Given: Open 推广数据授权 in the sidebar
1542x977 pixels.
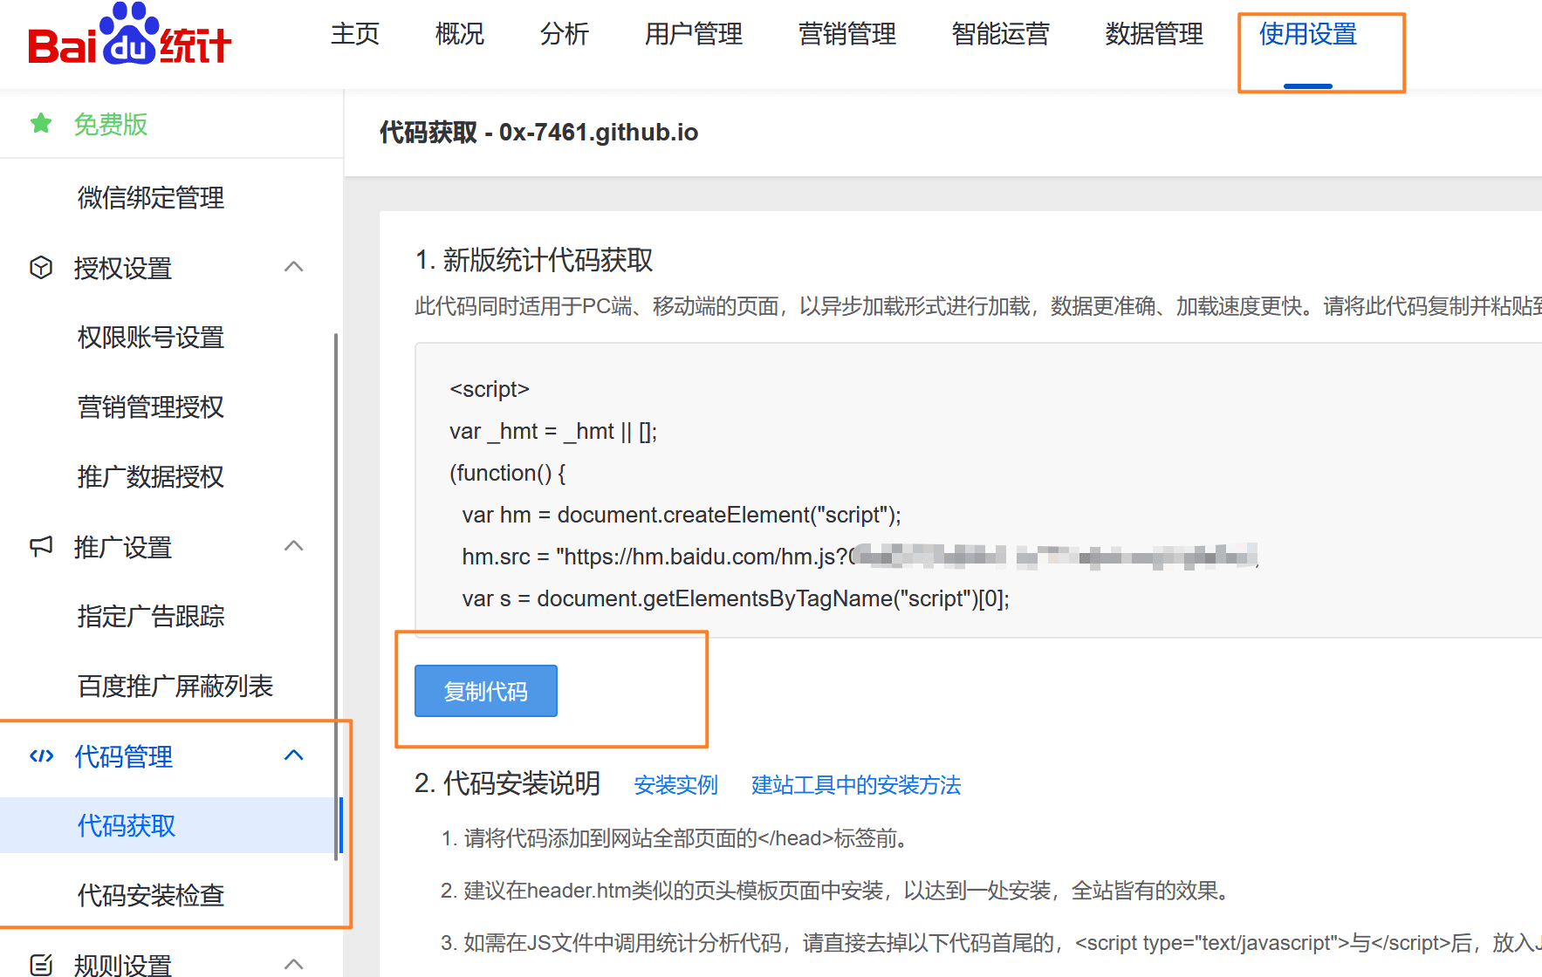Looking at the screenshot, I should [x=151, y=477].
